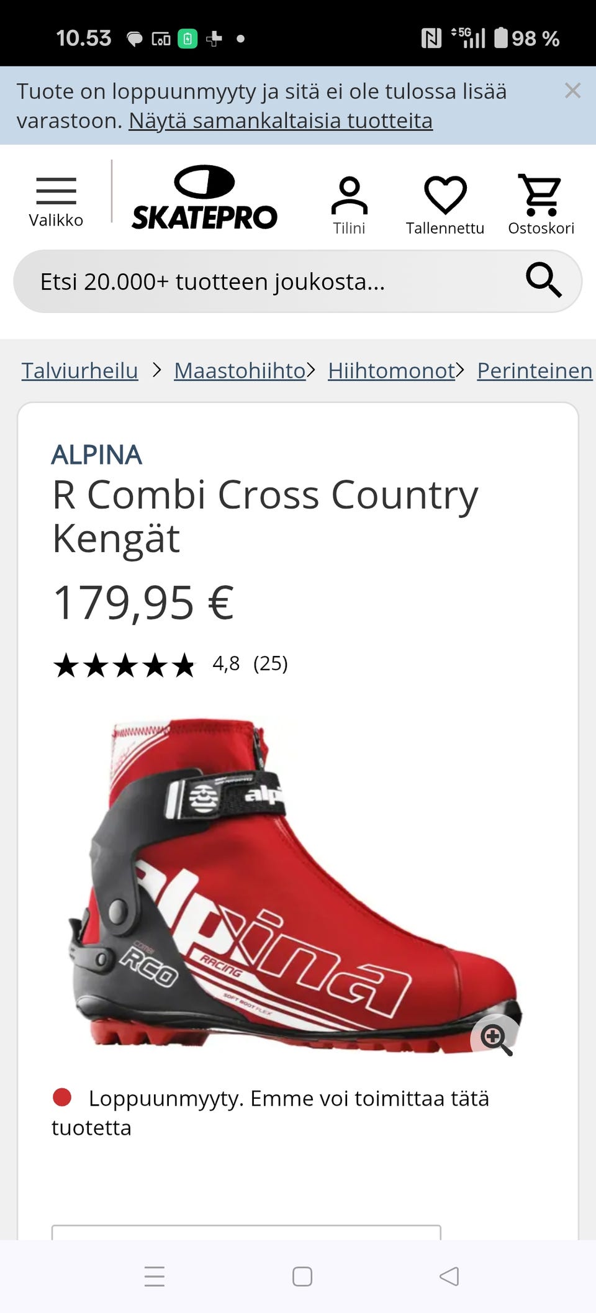596x1313 pixels.
Task: View the (25) review count
Action: [271, 663]
